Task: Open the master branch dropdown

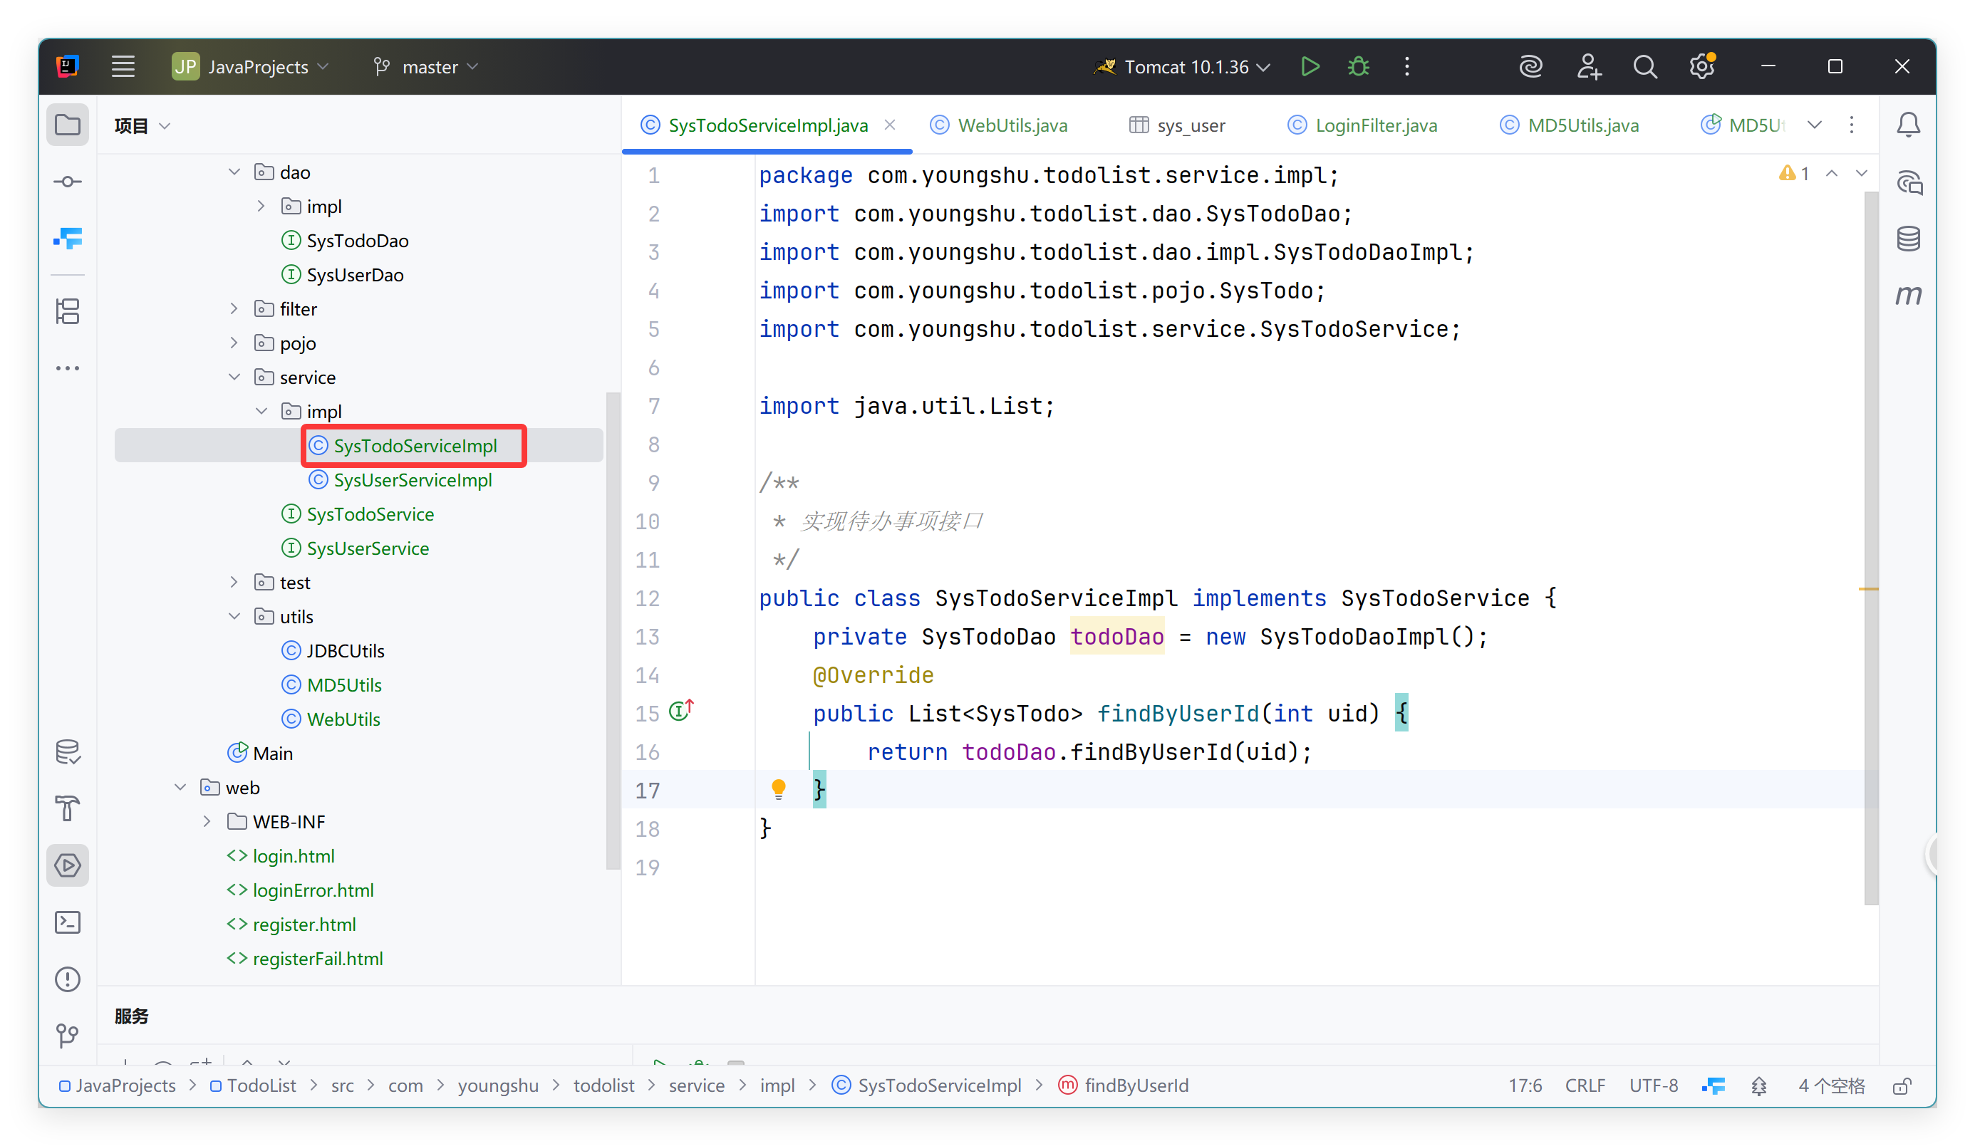Action: [425, 66]
